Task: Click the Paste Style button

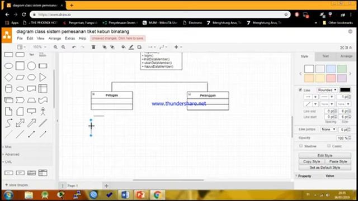Action: (x=338, y=161)
